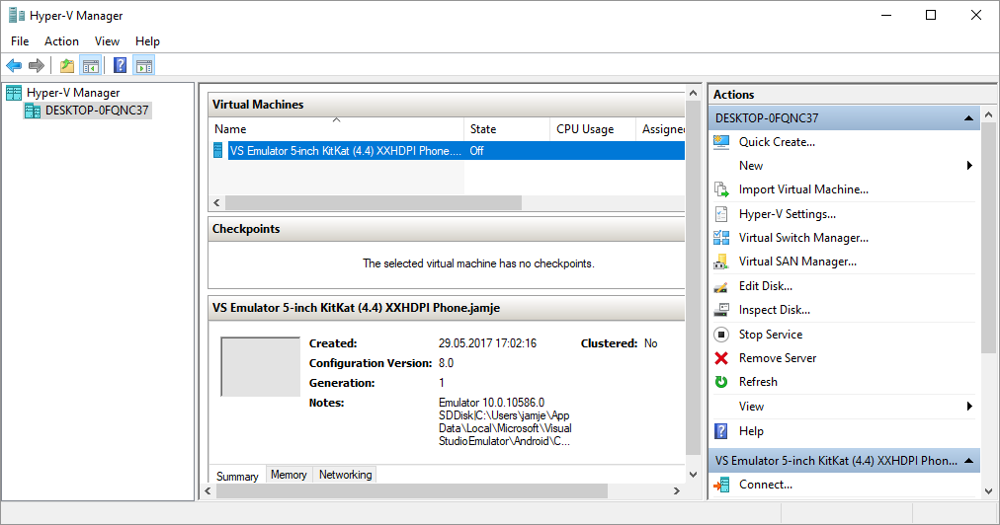This screenshot has width=1000, height=525.
Task: Click the Hyper-V Manager title bar icon
Action: click(17, 15)
